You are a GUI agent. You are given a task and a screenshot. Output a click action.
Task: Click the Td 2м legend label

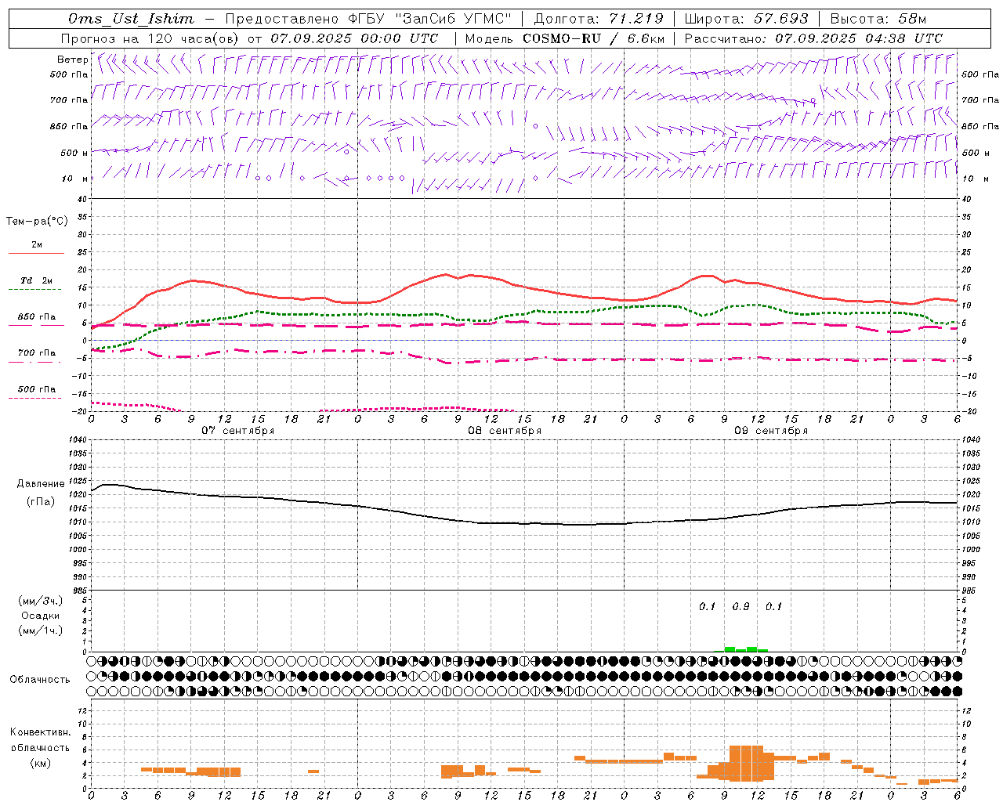pyautogui.click(x=37, y=280)
